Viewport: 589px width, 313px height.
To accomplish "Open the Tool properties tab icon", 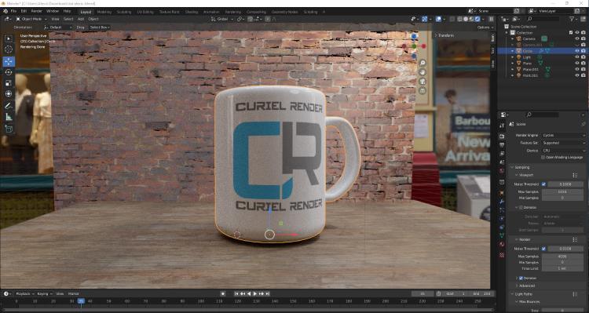I will 503,126.
